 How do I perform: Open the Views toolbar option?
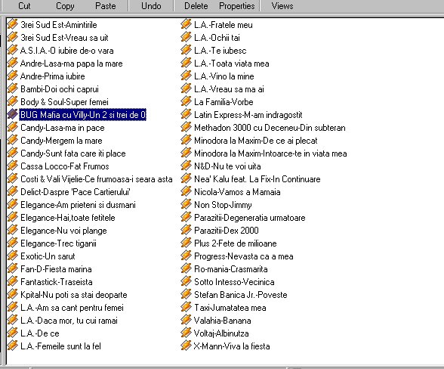282,6
